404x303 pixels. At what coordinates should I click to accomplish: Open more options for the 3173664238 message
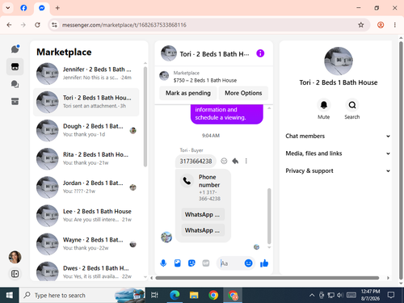246,161
